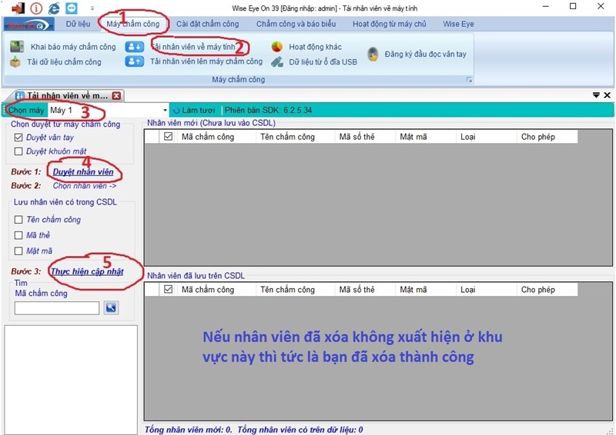Click the Thực hiện cập nhật link
616x435 pixels.
(86, 271)
